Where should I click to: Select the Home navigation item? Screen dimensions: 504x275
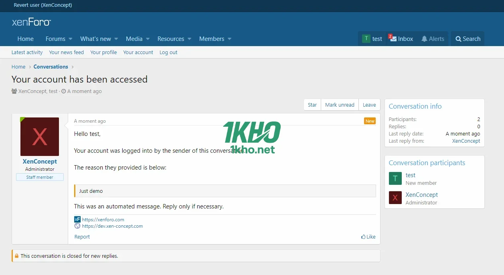[25, 38]
